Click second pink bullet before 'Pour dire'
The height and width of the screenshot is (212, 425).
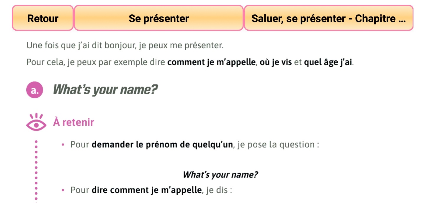63,190
